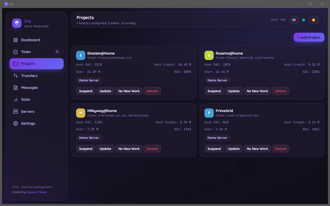Detach the PrimeGrid project
Image resolution: width=330 pixels, height=206 pixels.
point(280,149)
